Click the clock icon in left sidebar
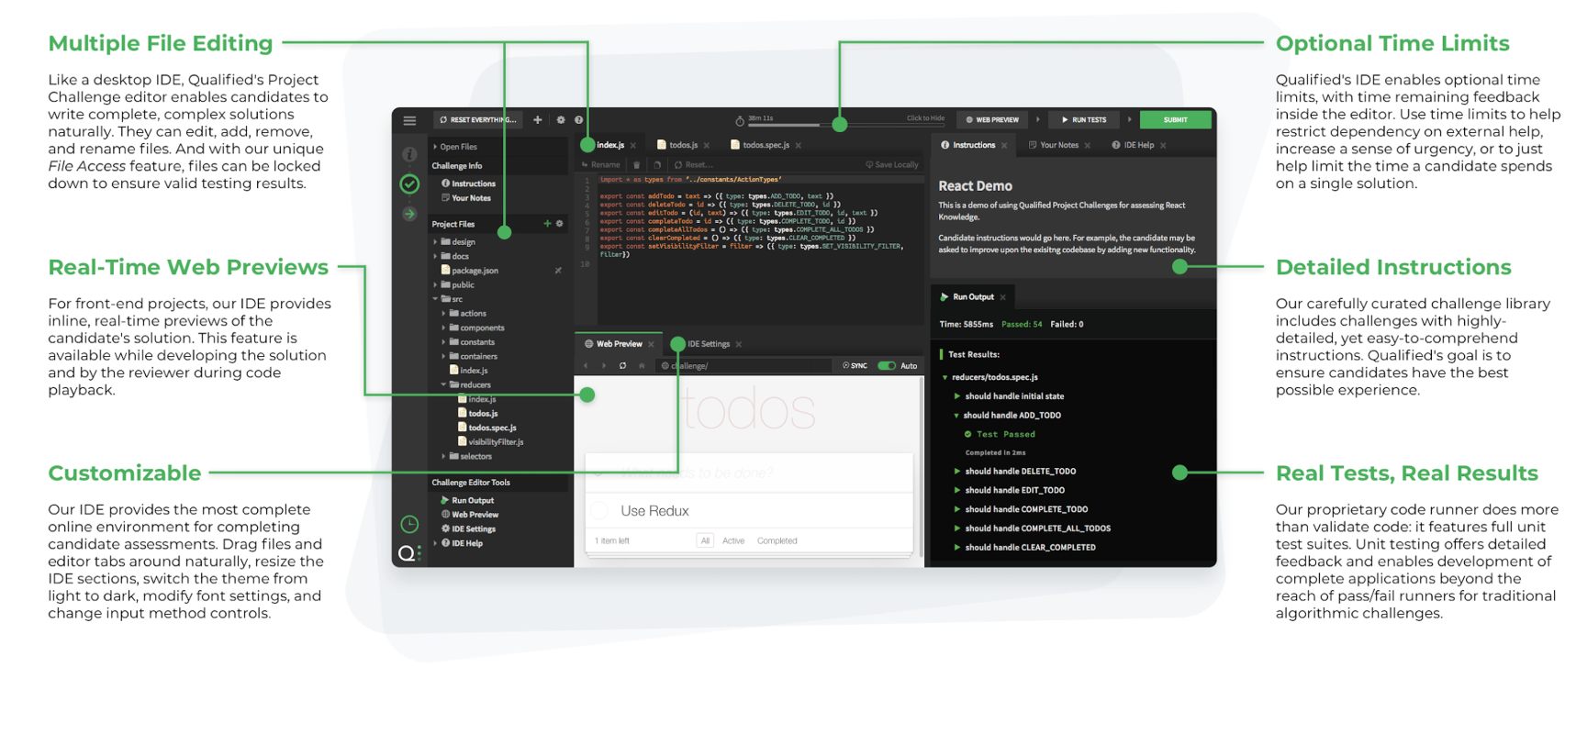The image size is (1576, 734). pos(409,524)
